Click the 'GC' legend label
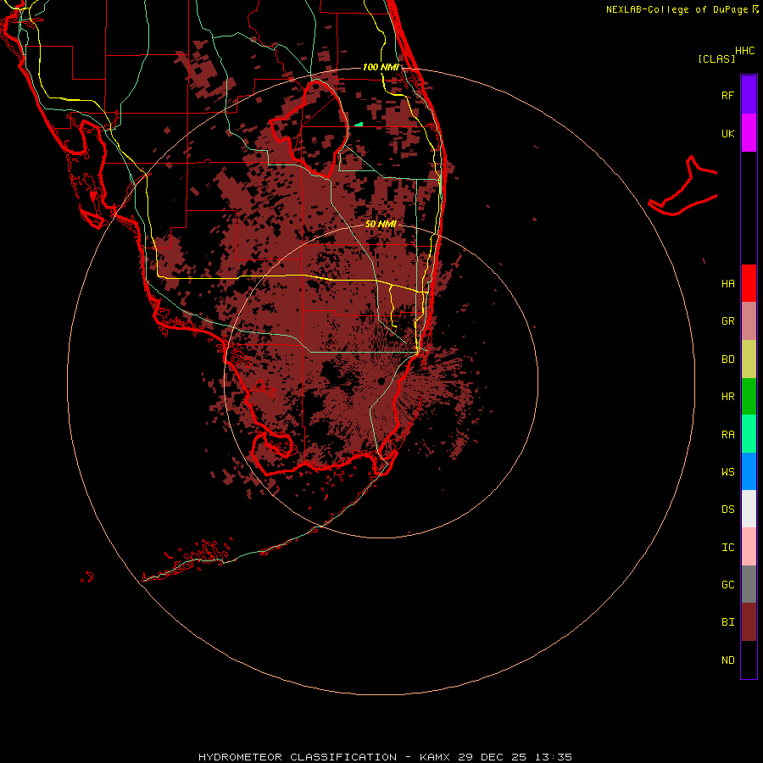The image size is (763, 763). tap(728, 585)
